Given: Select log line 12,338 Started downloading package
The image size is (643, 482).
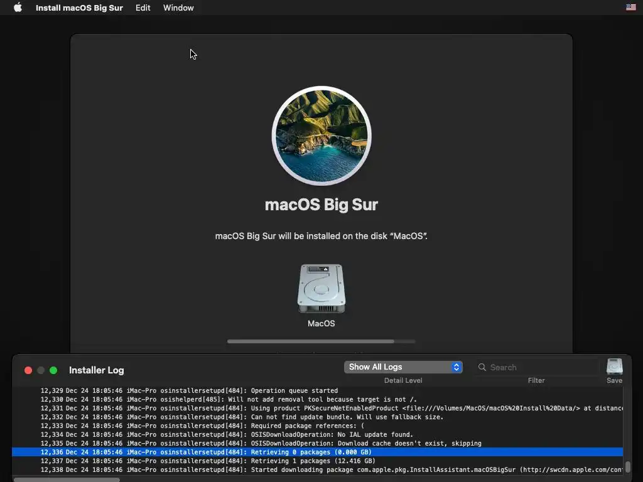Looking at the screenshot, I should coord(317,469).
